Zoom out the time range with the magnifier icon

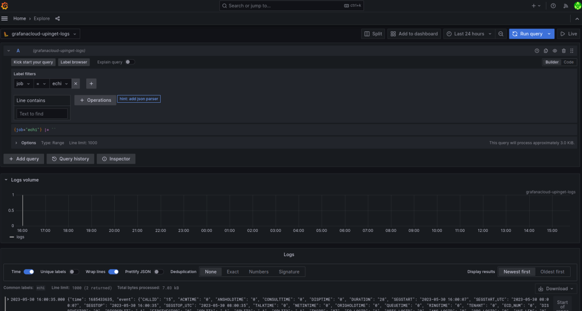tap(501, 34)
